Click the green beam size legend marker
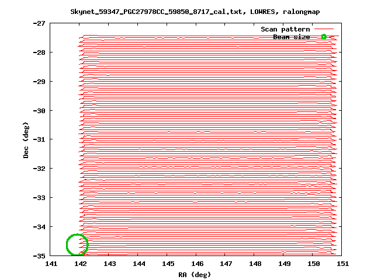Viewport: 374px width, 280px height. point(324,36)
